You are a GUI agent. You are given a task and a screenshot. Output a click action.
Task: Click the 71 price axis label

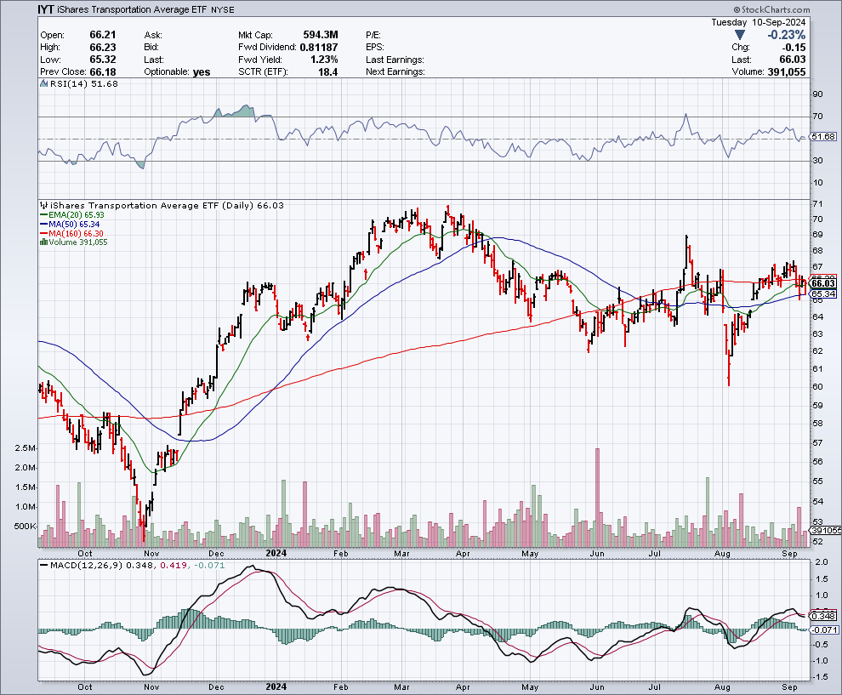(x=817, y=203)
